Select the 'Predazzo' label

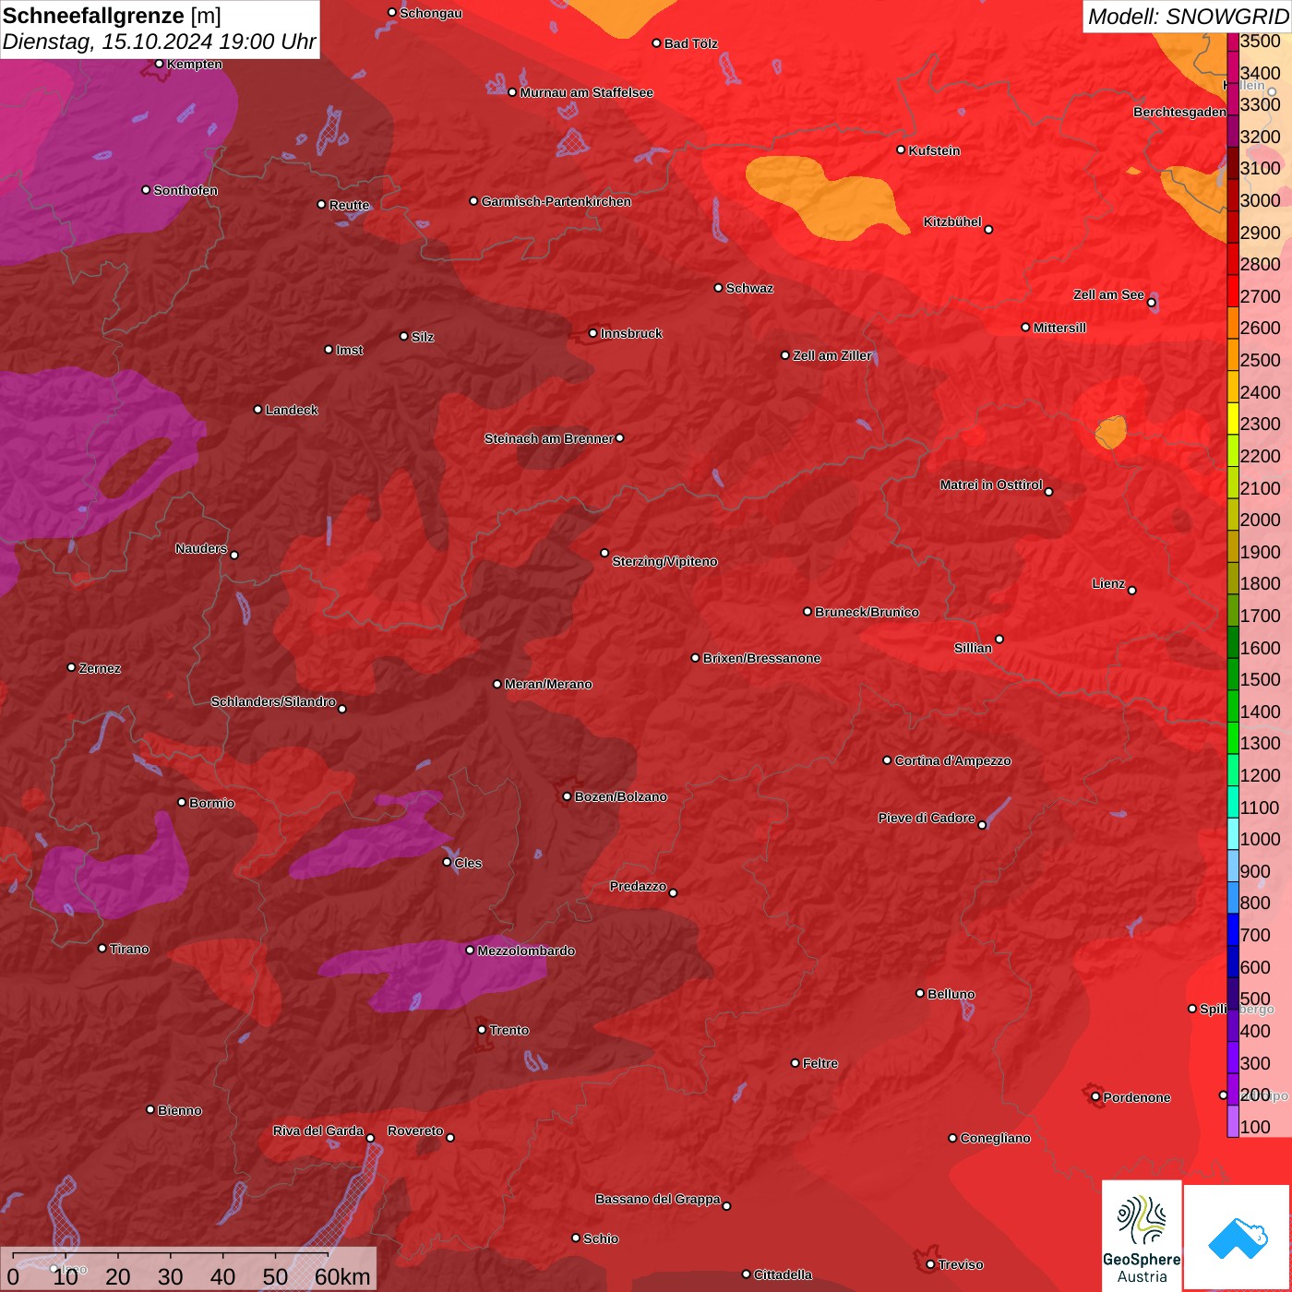tap(638, 886)
